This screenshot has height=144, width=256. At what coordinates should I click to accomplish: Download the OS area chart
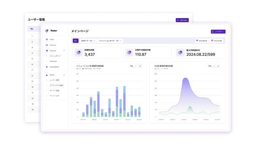[218, 66]
